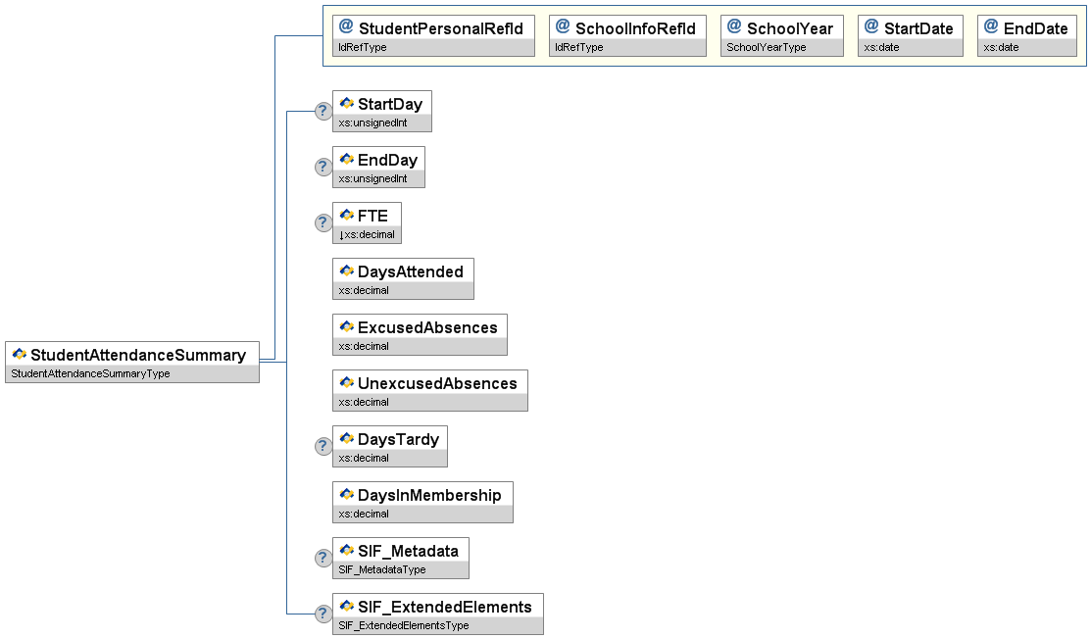Select the DaysInMembership element

point(422,502)
